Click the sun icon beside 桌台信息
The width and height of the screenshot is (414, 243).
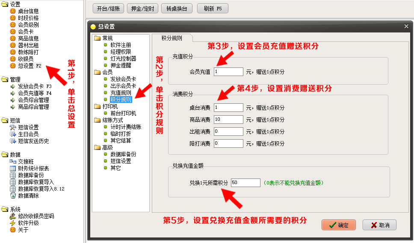[x=13, y=11]
